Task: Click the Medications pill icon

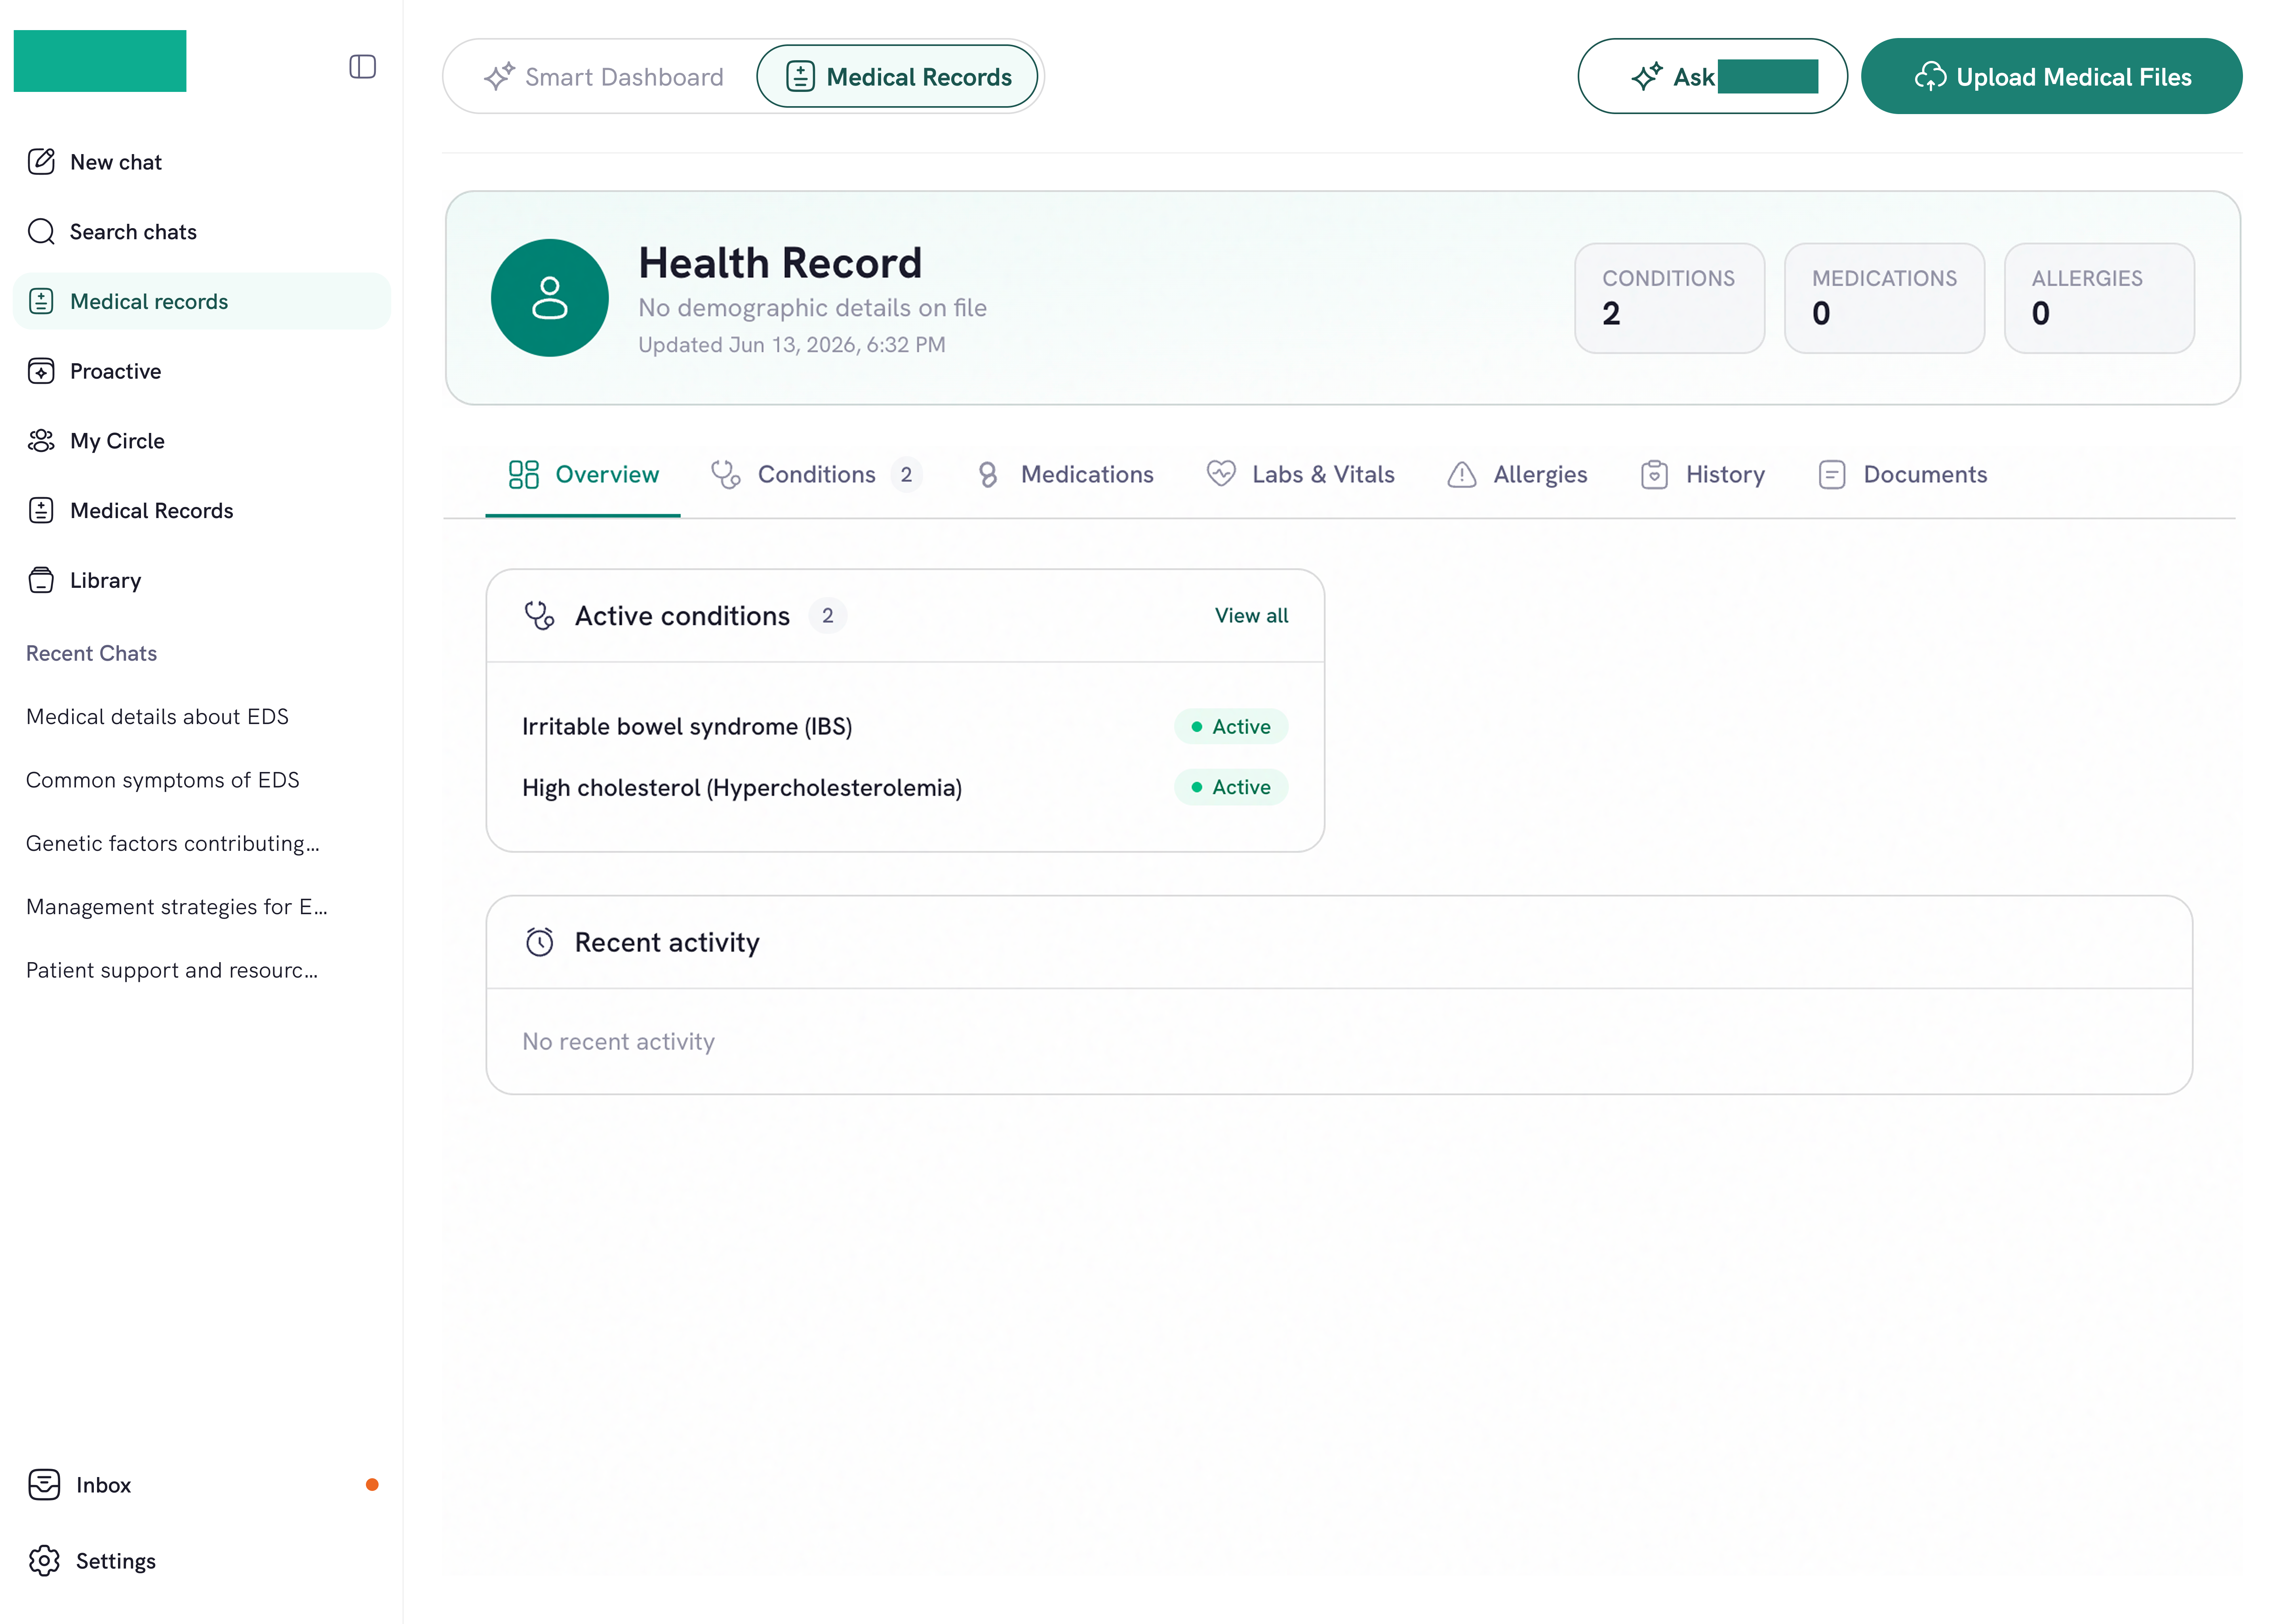Action: (x=988, y=474)
